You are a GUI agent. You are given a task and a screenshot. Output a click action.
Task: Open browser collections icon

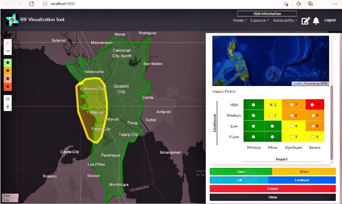310,4
